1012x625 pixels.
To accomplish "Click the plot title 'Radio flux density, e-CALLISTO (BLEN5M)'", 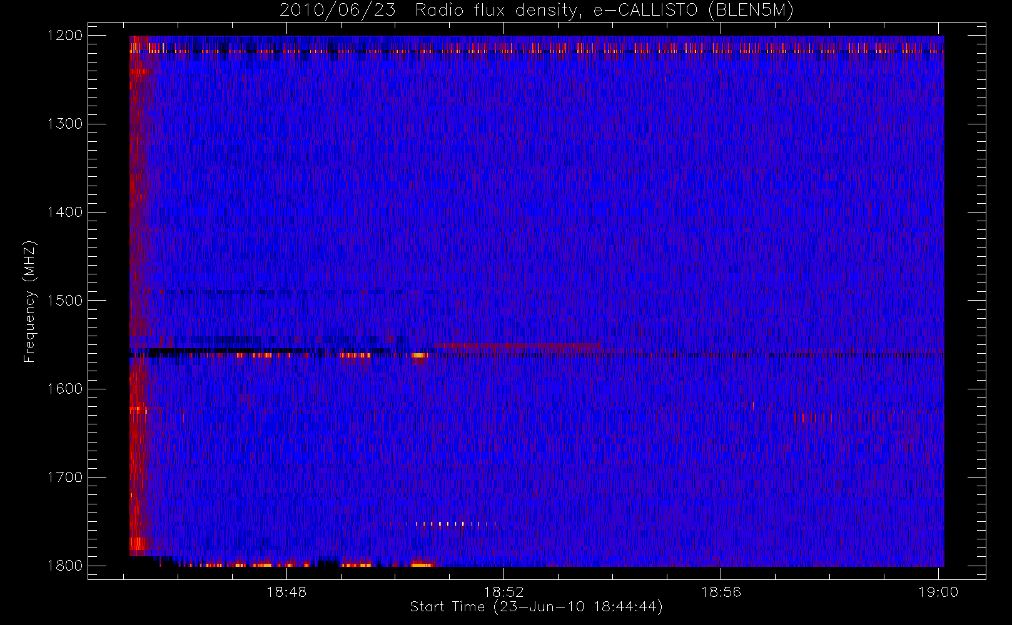I will [604, 11].
